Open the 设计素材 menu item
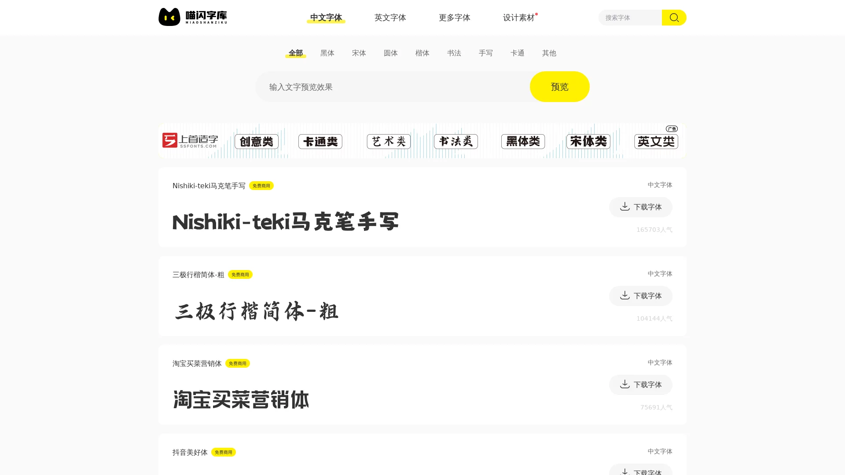Image resolution: width=845 pixels, height=475 pixels. coord(518,18)
